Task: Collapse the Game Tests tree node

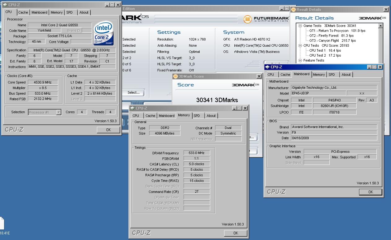Action: click(300, 26)
